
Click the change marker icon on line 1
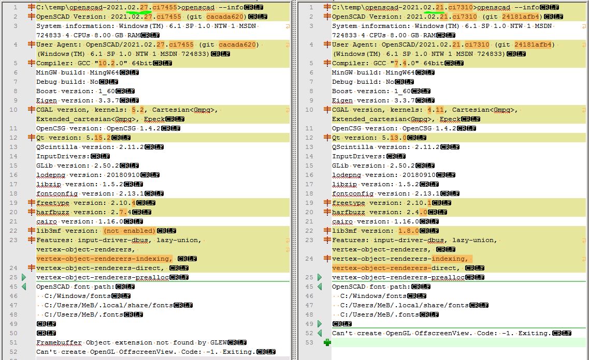[32, 7]
